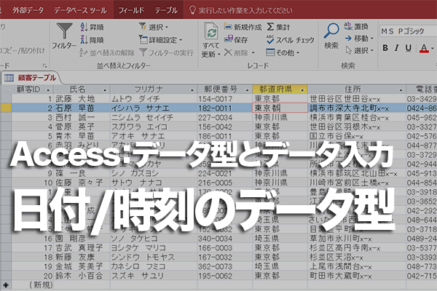Viewport: 437px width, 291px height.
Task: Create new record with 新規作成
Action: click(243, 27)
